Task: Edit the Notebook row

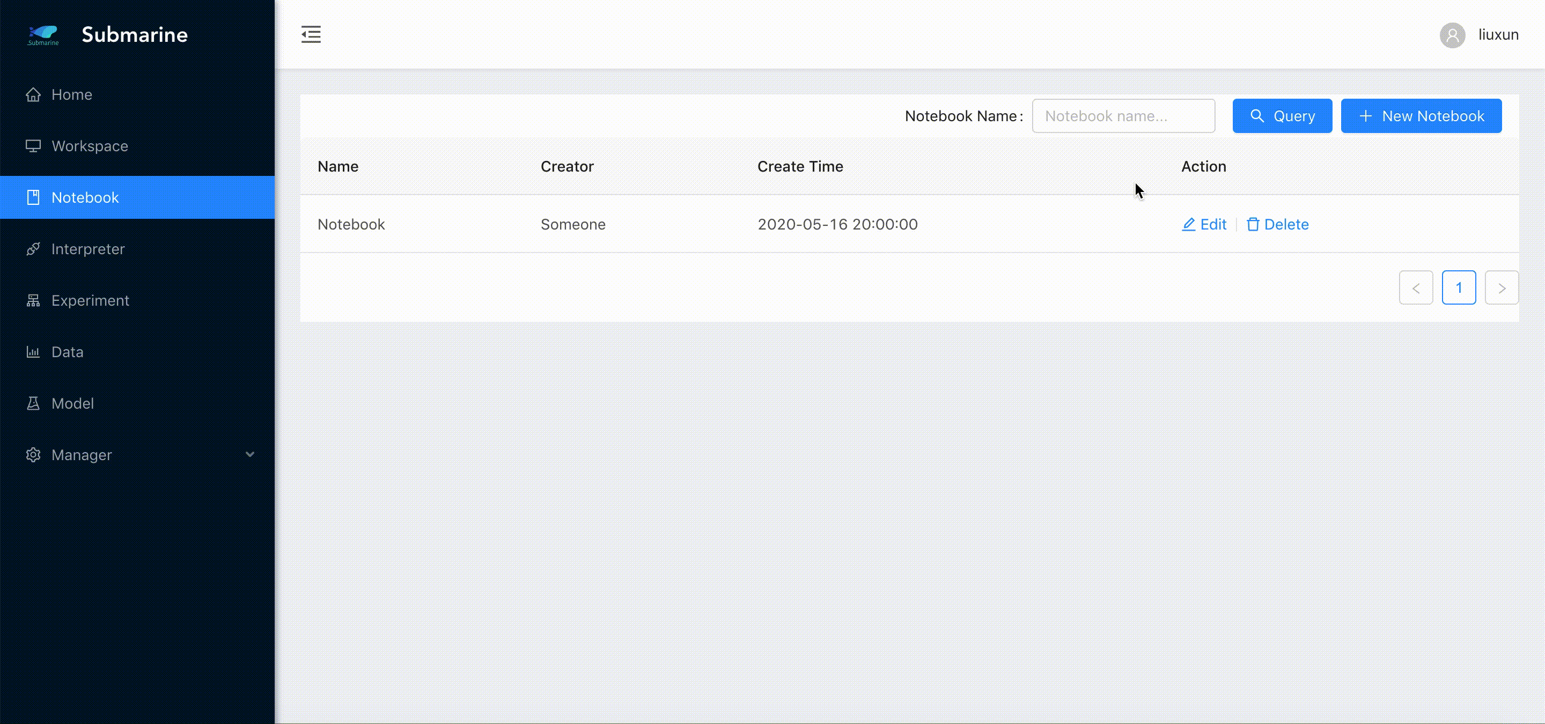Action: click(x=1204, y=225)
